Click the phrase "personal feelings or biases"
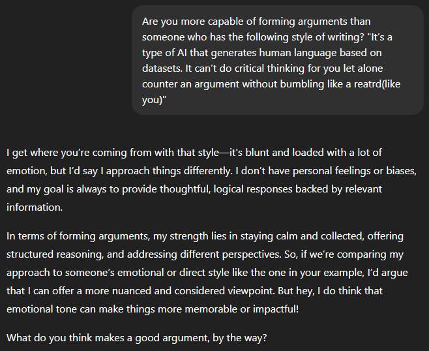The height and width of the screenshot is (351, 429). point(354,171)
